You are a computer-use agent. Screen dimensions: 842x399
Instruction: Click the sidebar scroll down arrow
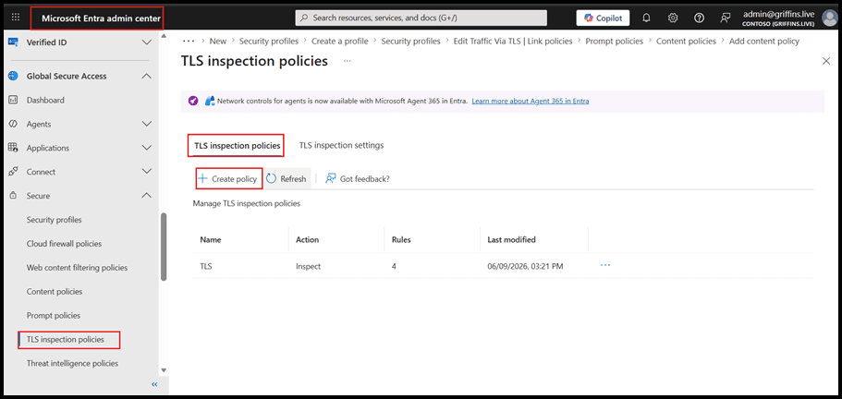click(164, 370)
